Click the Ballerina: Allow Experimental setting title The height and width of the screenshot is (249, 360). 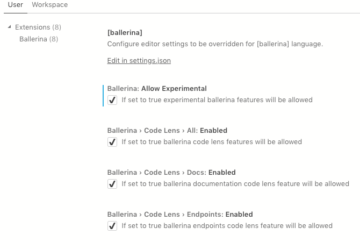click(x=157, y=88)
